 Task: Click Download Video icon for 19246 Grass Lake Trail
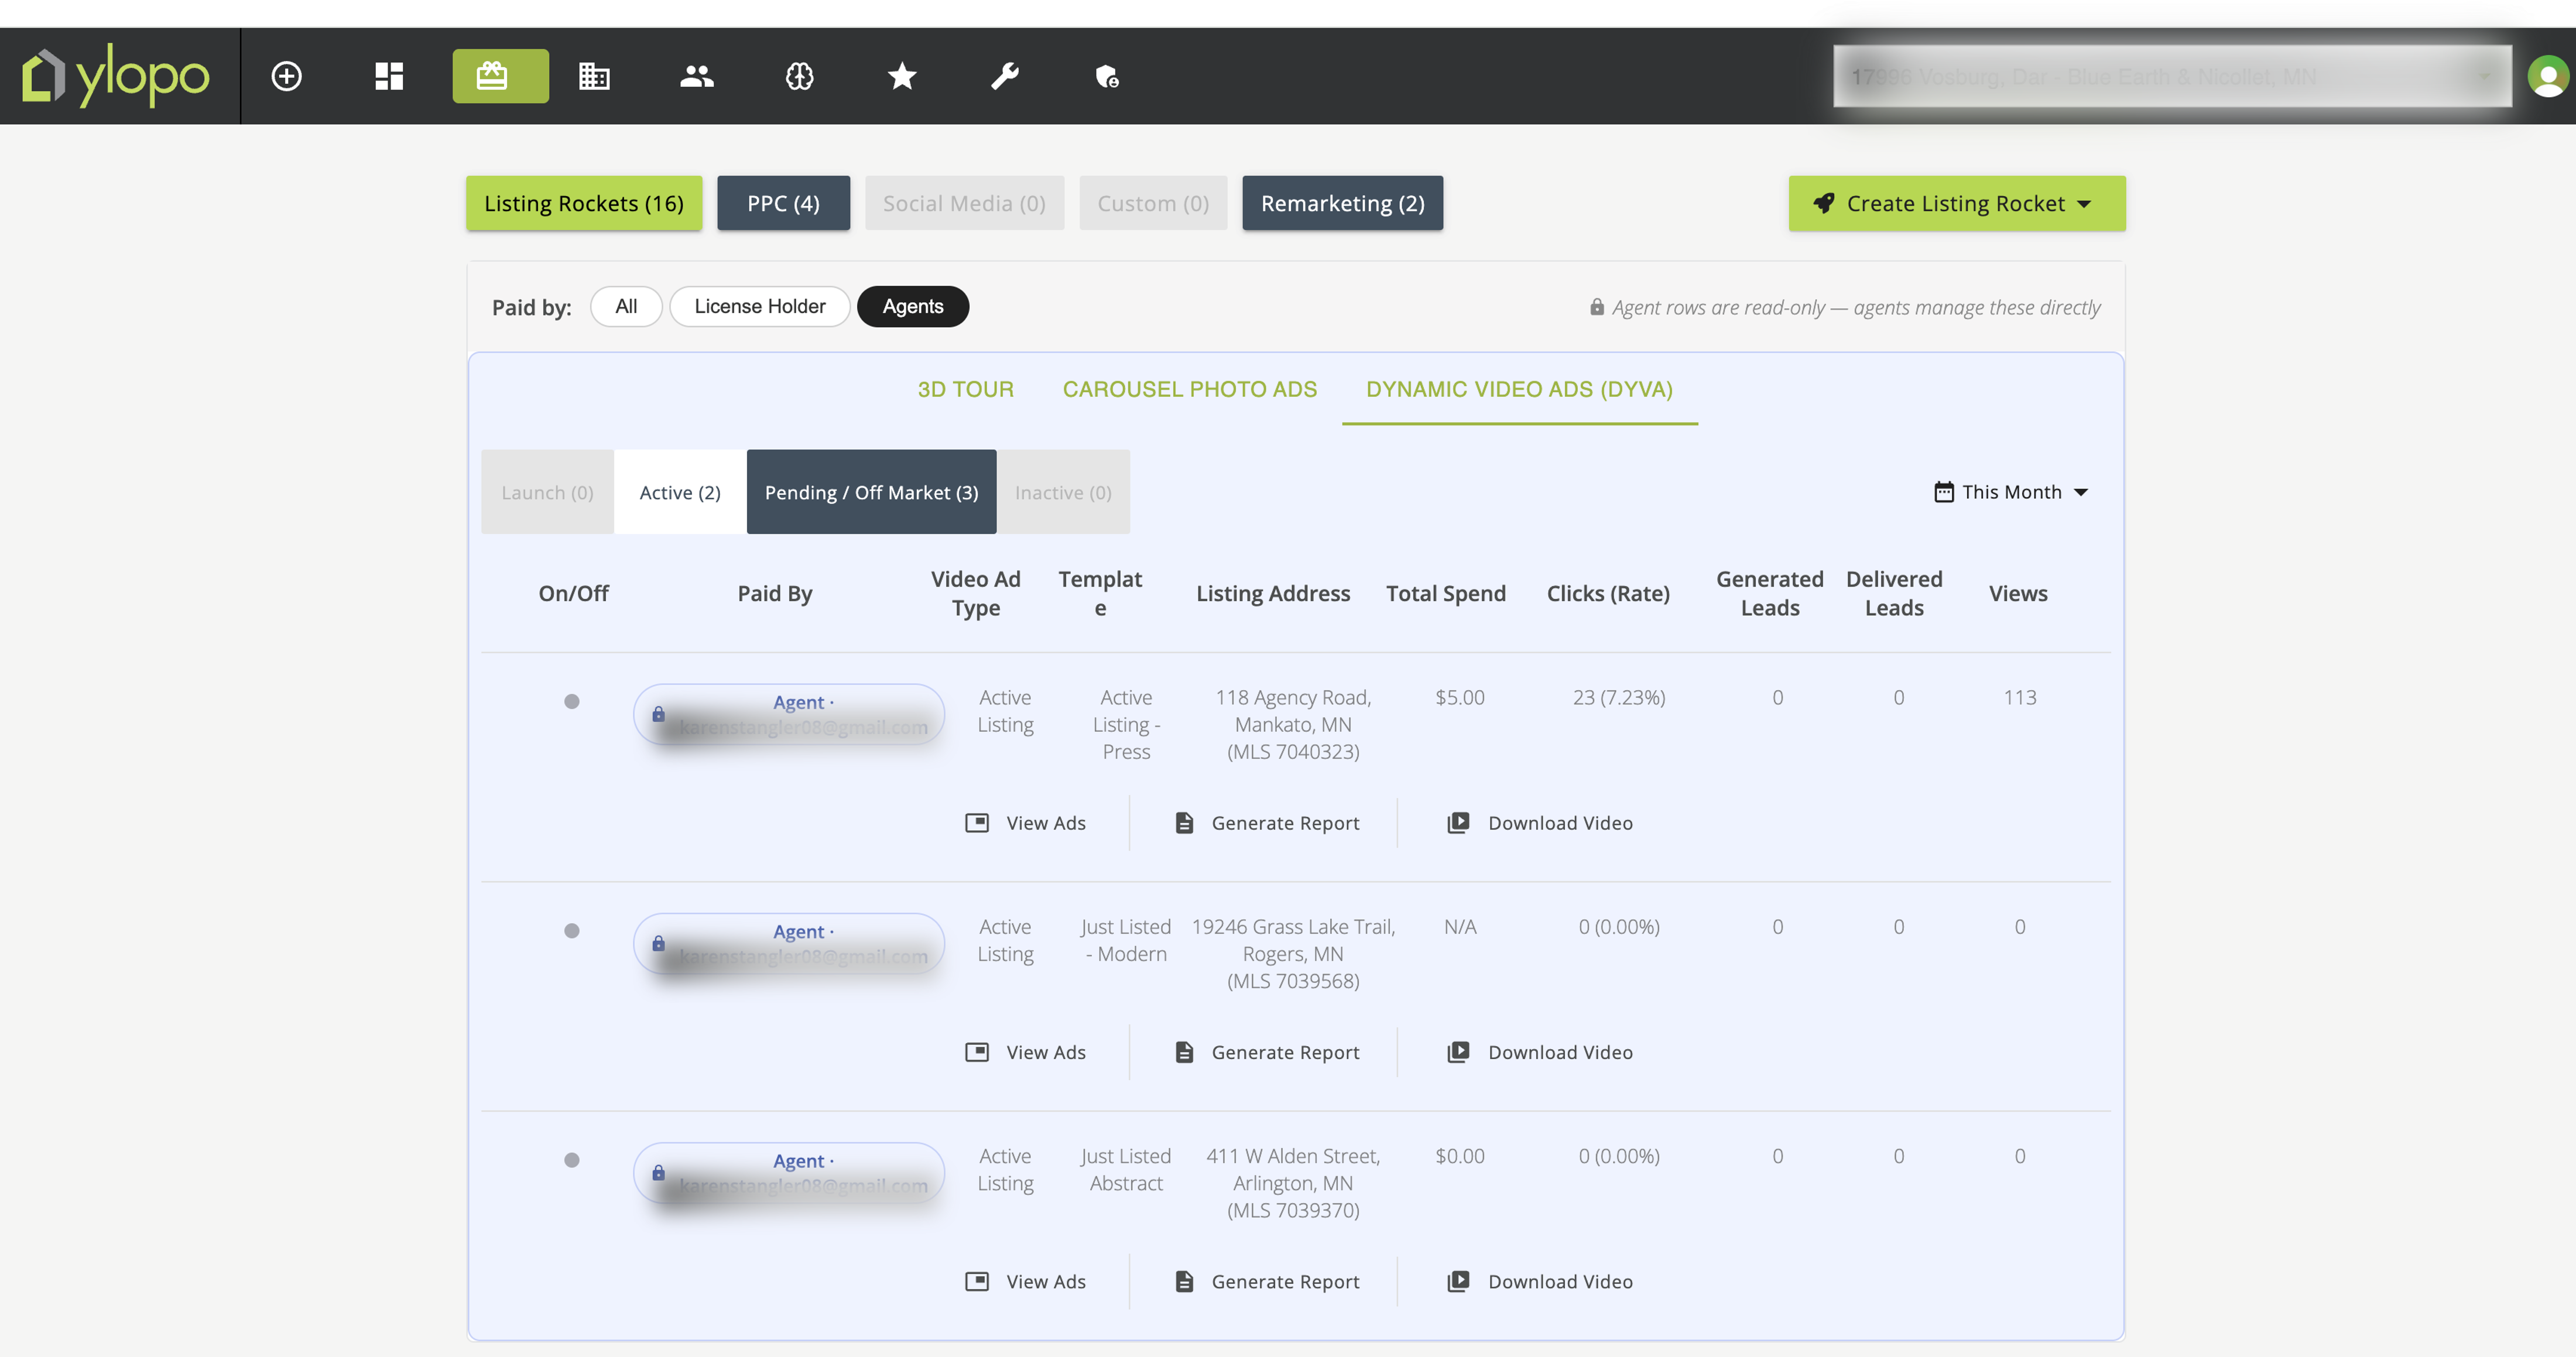click(x=1458, y=1052)
